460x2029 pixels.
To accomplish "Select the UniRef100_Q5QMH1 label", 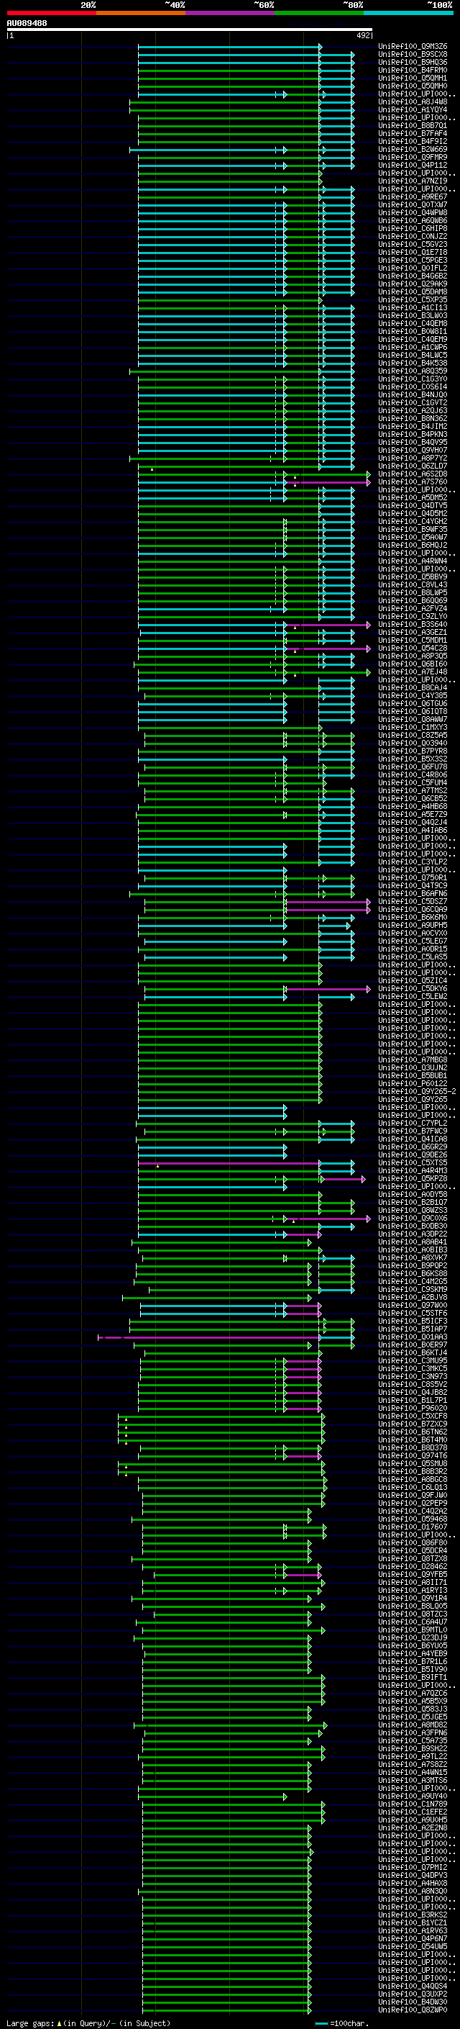I will (x=413, y=78).
